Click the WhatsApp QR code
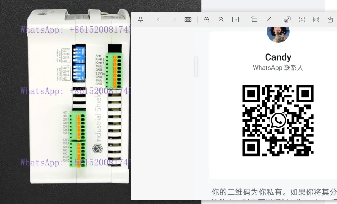Screen dimensions: 337x204 [278, 121]
